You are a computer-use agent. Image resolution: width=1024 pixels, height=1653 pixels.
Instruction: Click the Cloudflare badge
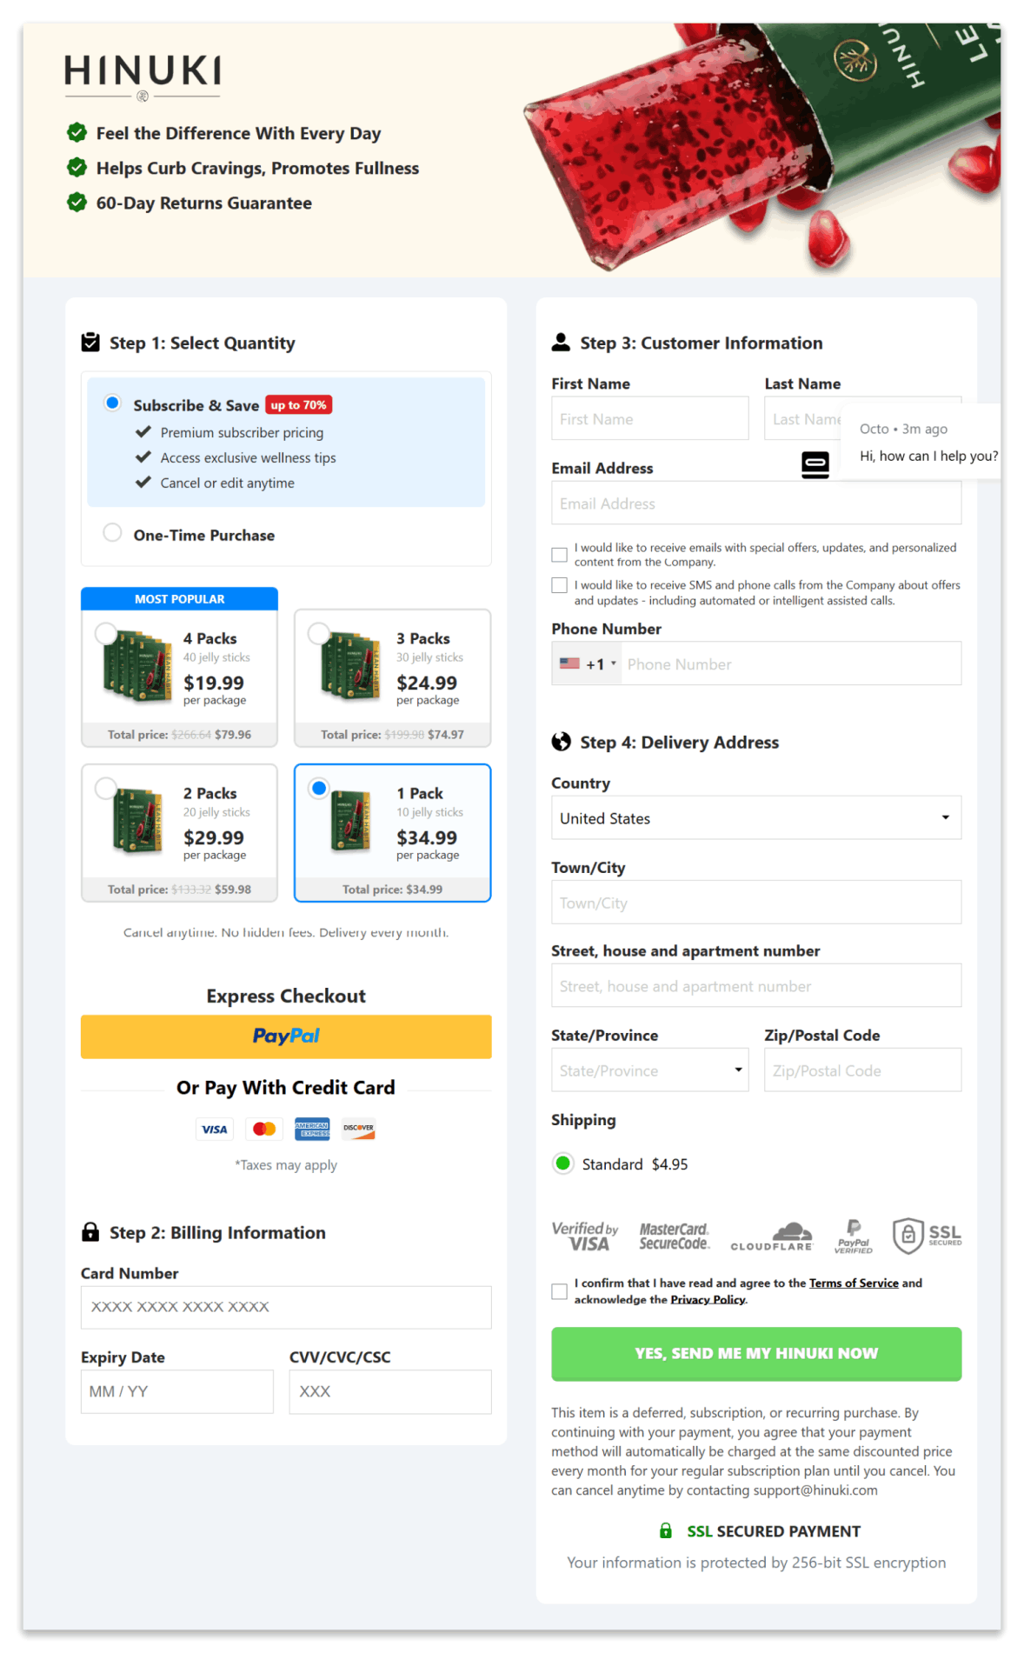(772, 1236)
